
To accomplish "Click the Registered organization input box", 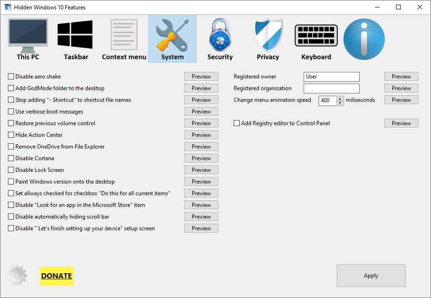I will pyautogui.click(x=331, y=88).
